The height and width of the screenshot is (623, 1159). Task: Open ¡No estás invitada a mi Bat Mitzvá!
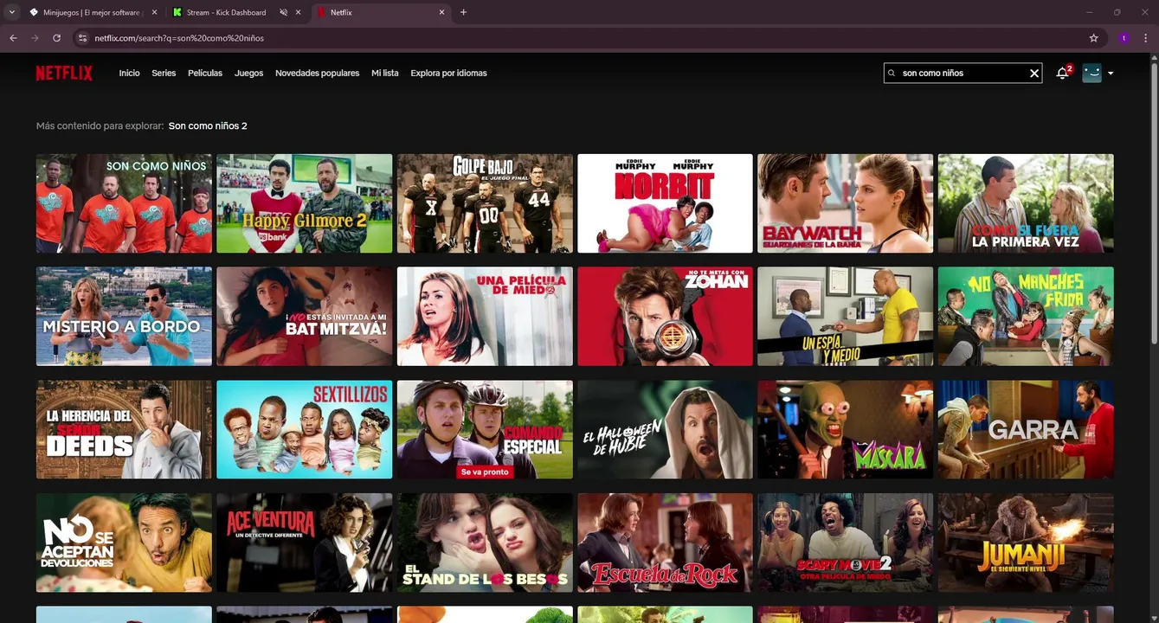[x=304, y=316]
